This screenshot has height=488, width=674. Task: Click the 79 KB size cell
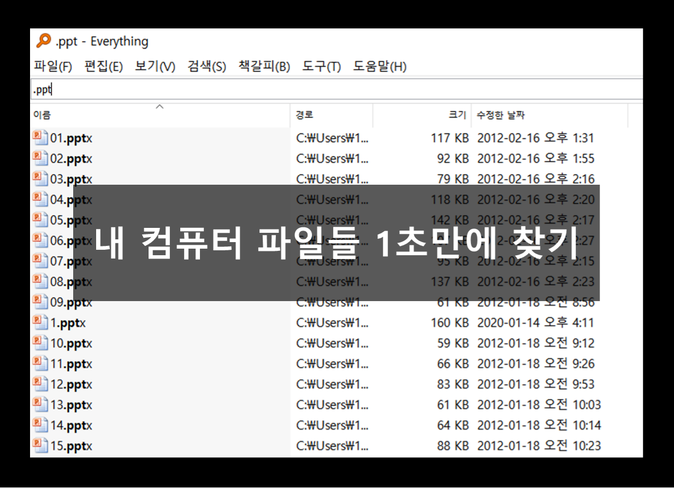[x=453, y=179]
